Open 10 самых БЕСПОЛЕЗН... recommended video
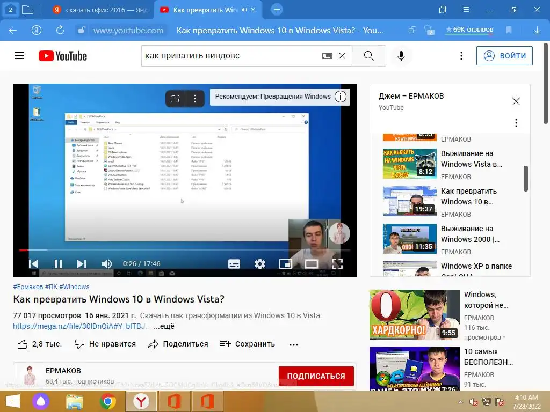The image size is (550, 412). coord(414,369)
